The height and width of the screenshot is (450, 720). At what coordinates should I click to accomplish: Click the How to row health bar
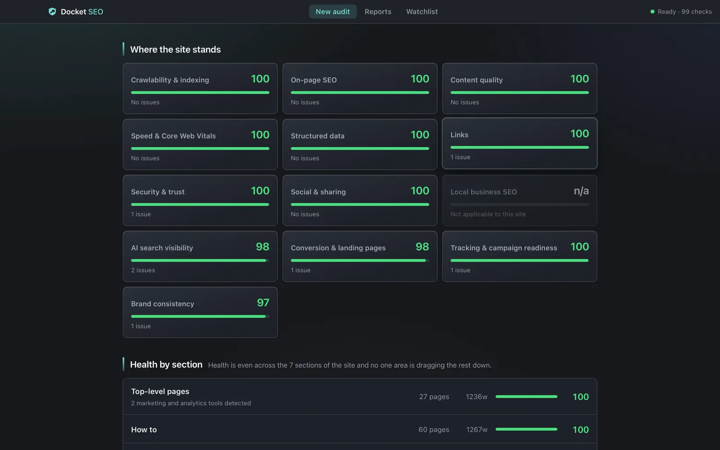click(526, 429)
